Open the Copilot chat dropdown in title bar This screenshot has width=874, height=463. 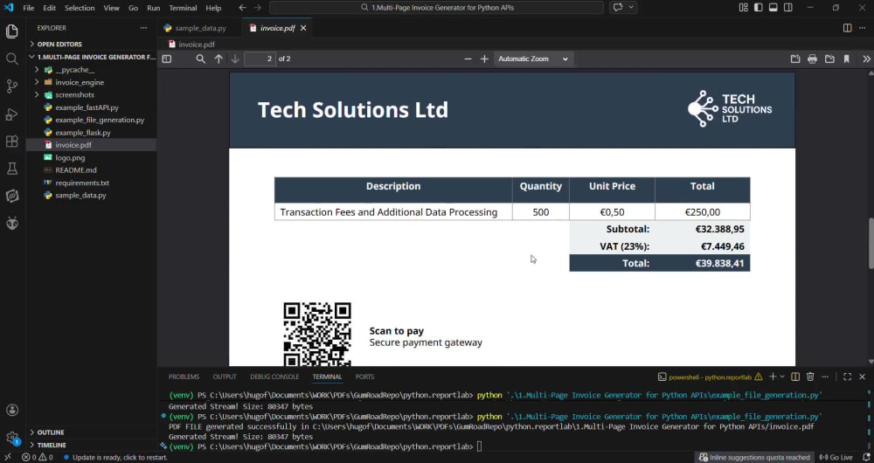(x=631, y=8)
